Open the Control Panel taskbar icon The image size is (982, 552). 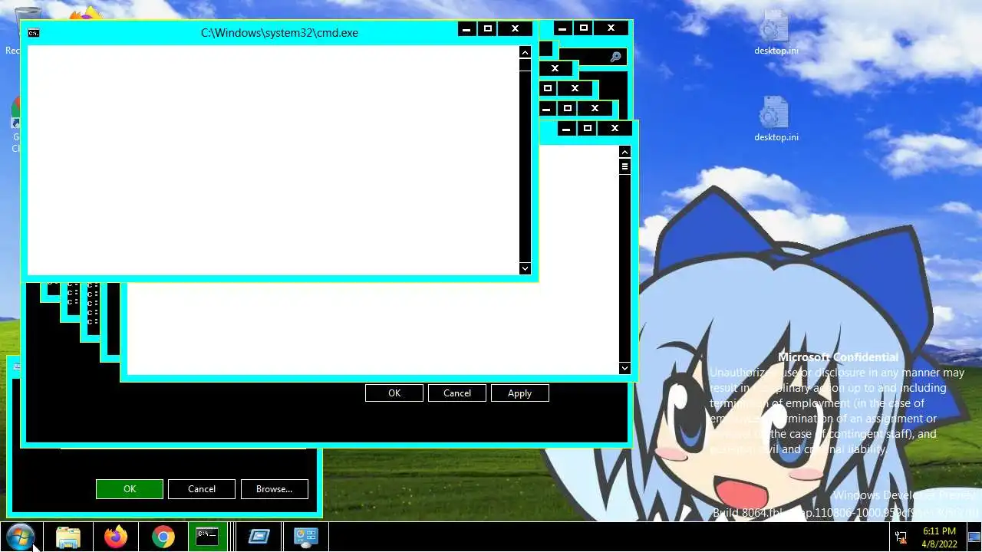[x=306, y=537]
